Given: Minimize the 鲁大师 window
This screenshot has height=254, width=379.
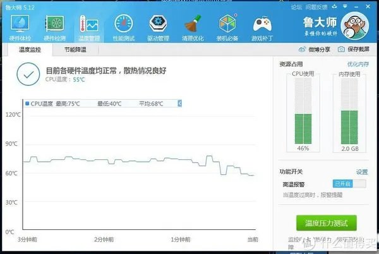Looking at the screenshot, I should pos(356,7).
